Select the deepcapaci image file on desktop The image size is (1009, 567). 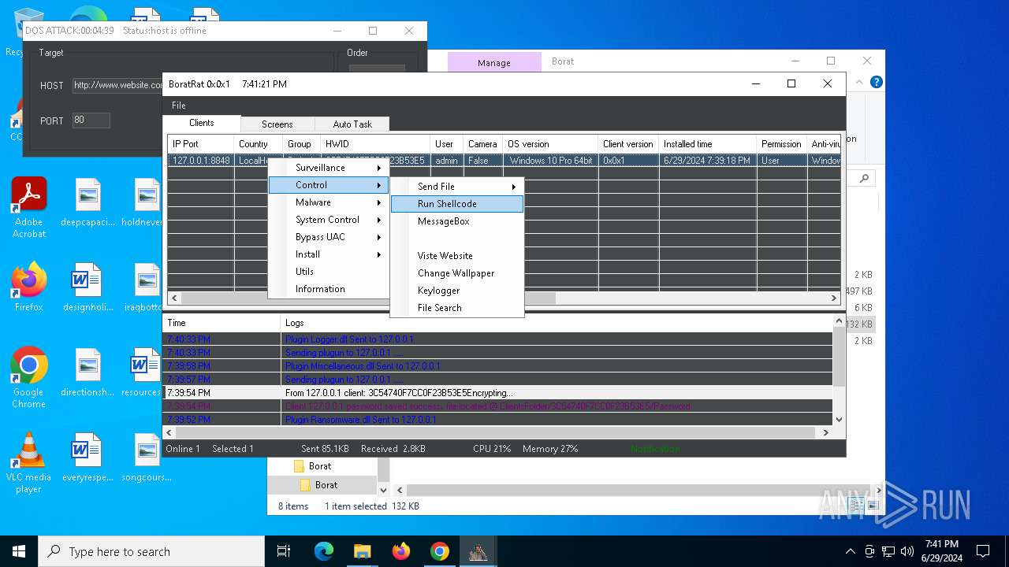87,202
